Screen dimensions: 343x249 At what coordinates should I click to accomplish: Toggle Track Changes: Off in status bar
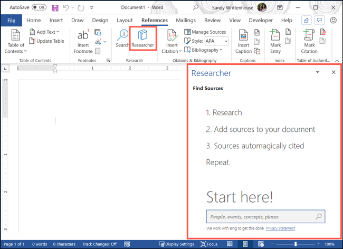click(x=99, y=244)
